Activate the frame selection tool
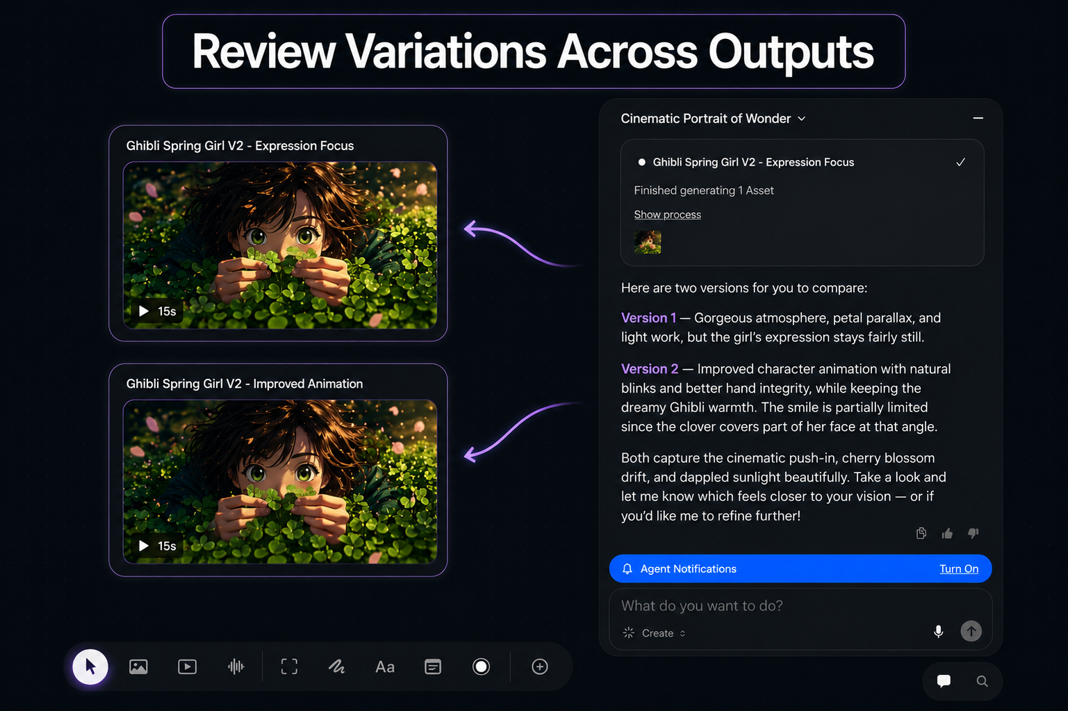Image resolution: width=1068 pixels, height=711 pixels. 289,667
